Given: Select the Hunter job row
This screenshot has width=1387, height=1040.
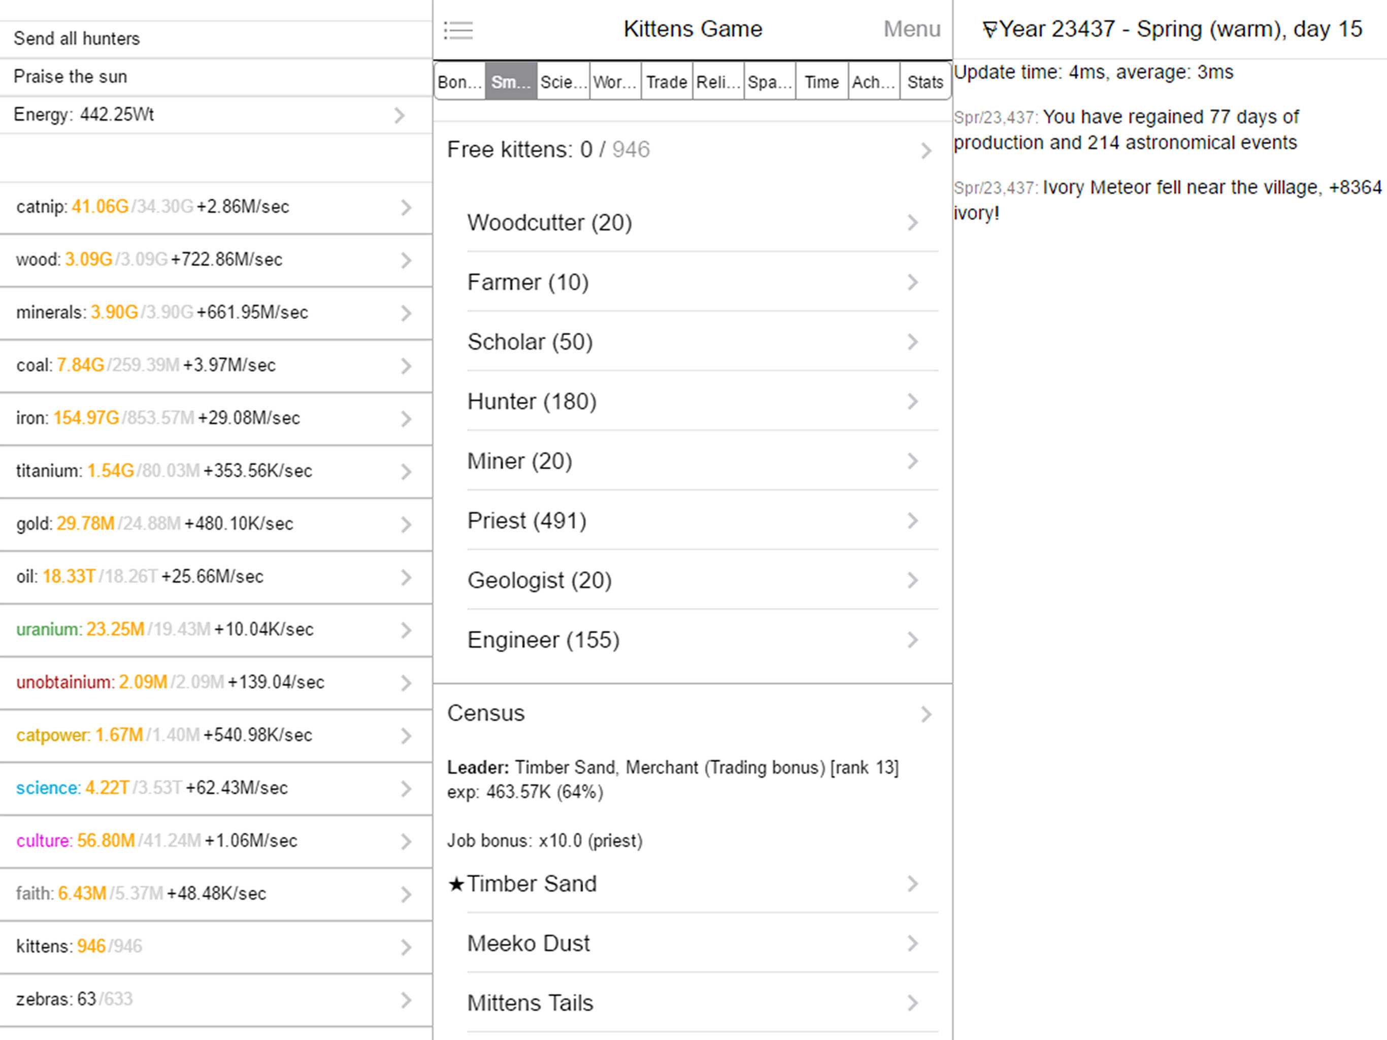Looking at the screenshot, I should click(532, 402).
